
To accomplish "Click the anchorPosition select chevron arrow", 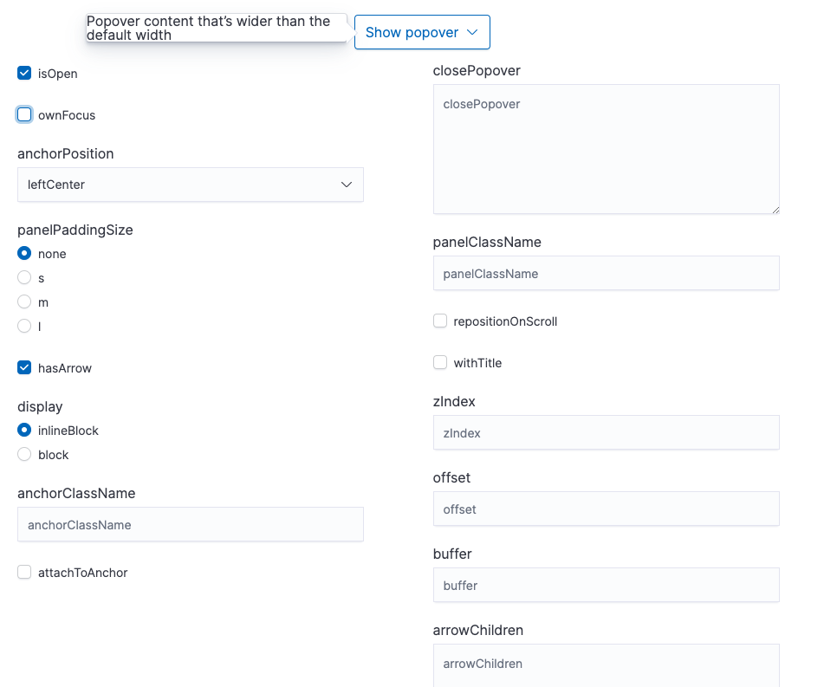I will [x=347, y=185].
